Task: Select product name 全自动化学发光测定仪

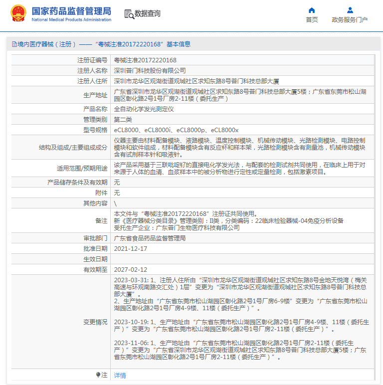Action: tap(144, 109)
